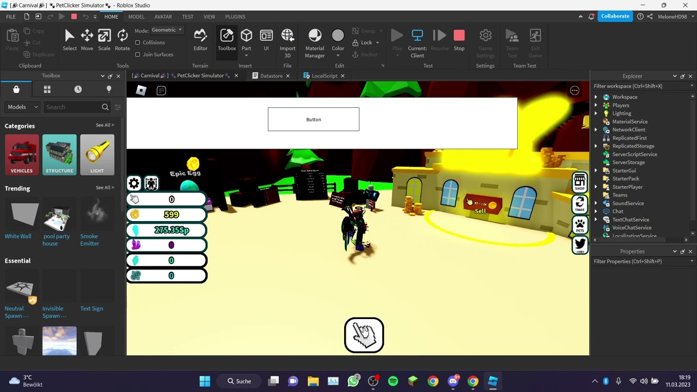Click the Color tool icon
Viewport: 697px width, 392px height.
coord(338,36)
